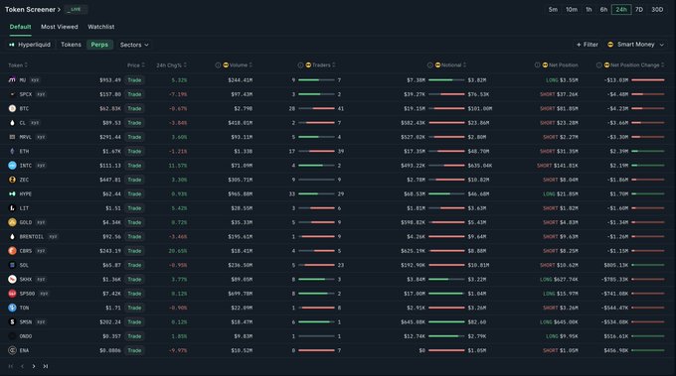This screenshot has height=376, width=676.
Task: Select the 10m timeframe
Action: (572, 10)
